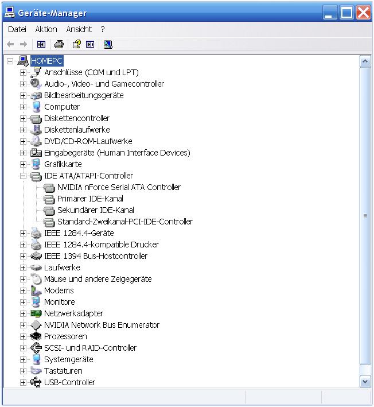The image size is (374, 407).
Task: Click the Netzwerkadapter green card icon
Action: click(x=36, y=313)
